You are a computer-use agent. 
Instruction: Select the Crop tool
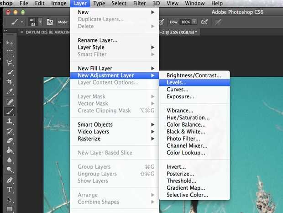(x=10, y=81)
